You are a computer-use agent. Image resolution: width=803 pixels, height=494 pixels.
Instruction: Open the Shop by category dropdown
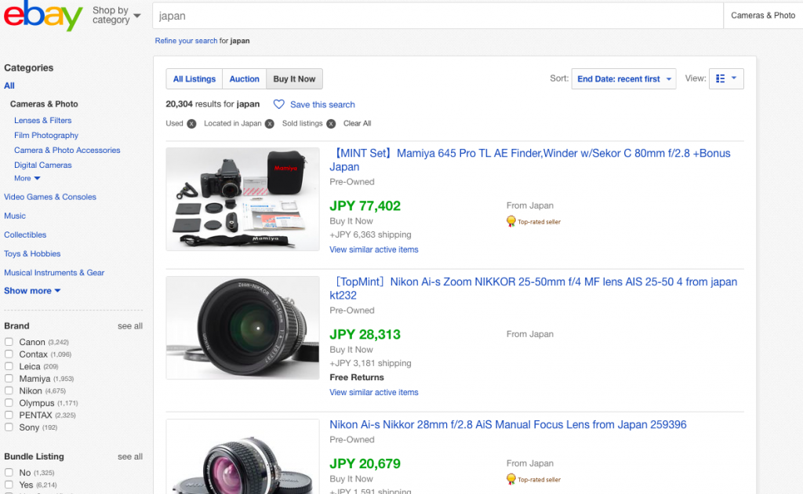coord(116,16)
